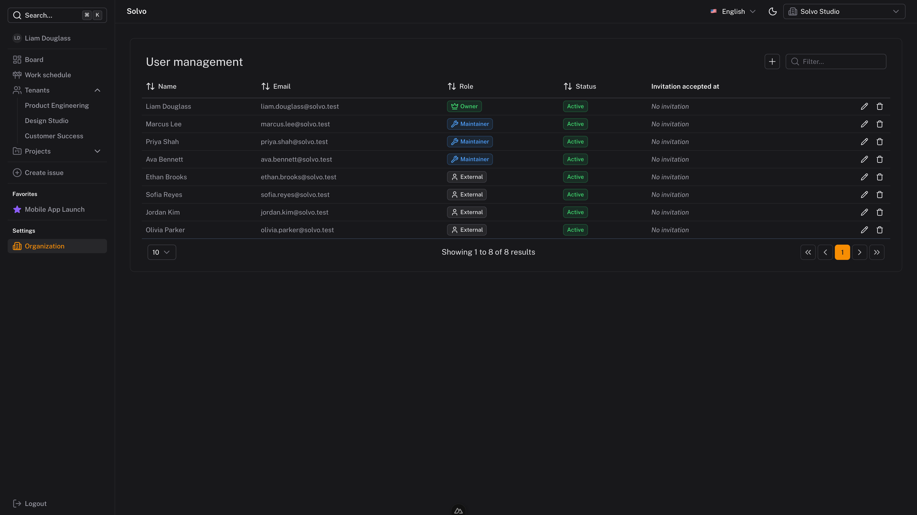Delete Olivia Parker using the trash icon

point(879,229)
